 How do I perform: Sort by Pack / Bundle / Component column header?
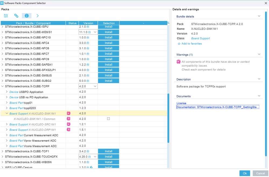point(33,23)
